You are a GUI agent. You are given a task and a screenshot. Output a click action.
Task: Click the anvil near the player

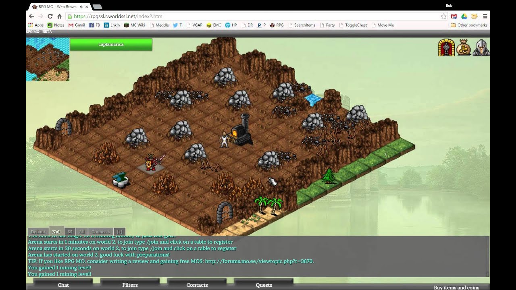[120, 179]
